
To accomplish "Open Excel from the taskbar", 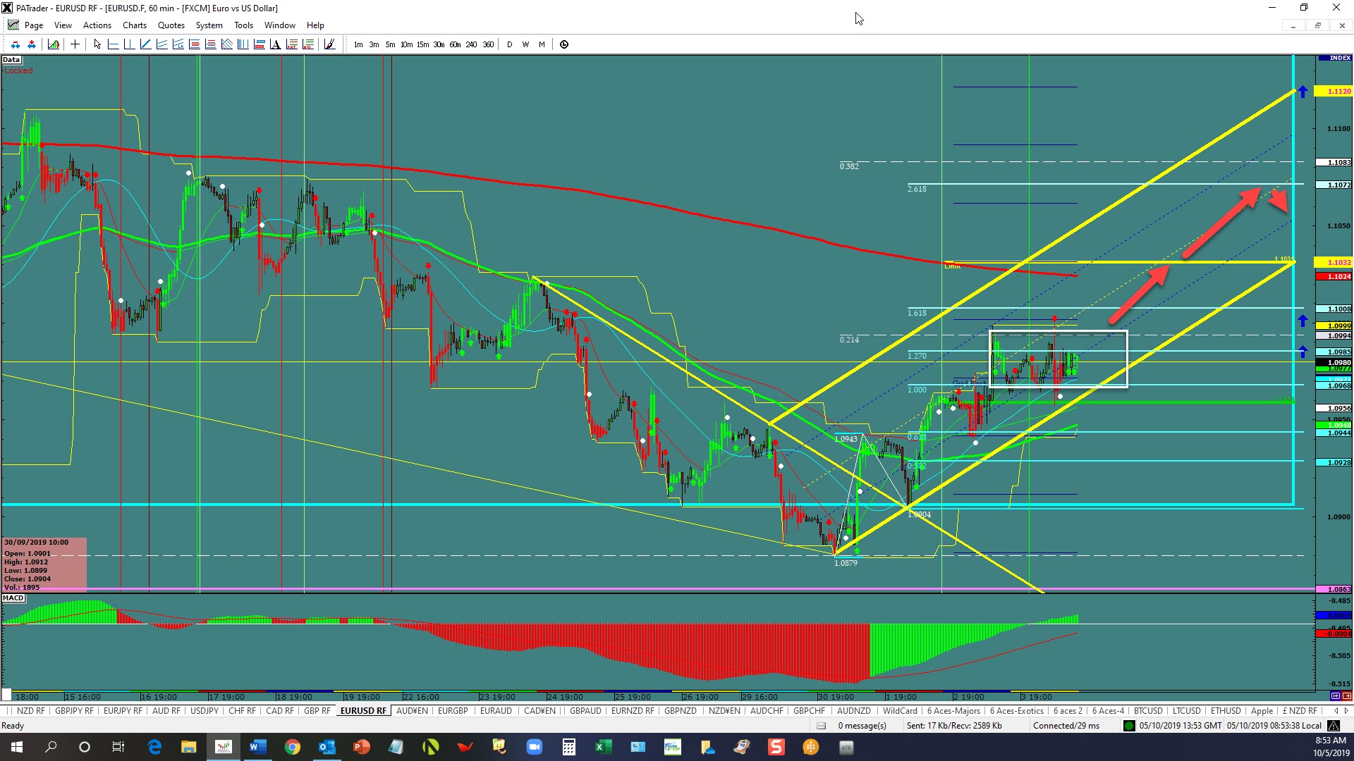I will pos(603,747).
